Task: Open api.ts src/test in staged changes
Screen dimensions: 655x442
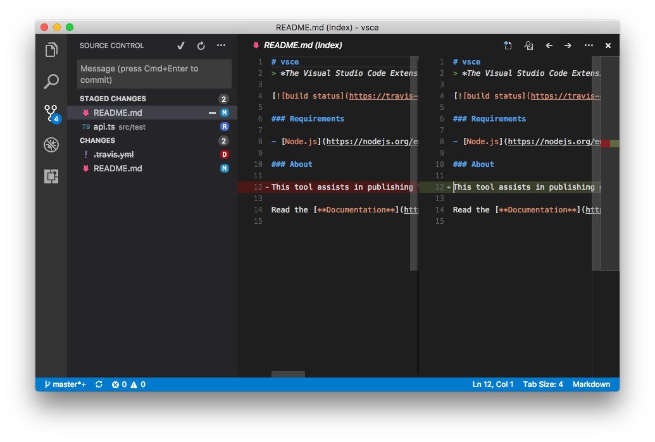Action: 152,126
